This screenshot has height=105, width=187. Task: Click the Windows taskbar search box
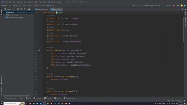[14, 104]
